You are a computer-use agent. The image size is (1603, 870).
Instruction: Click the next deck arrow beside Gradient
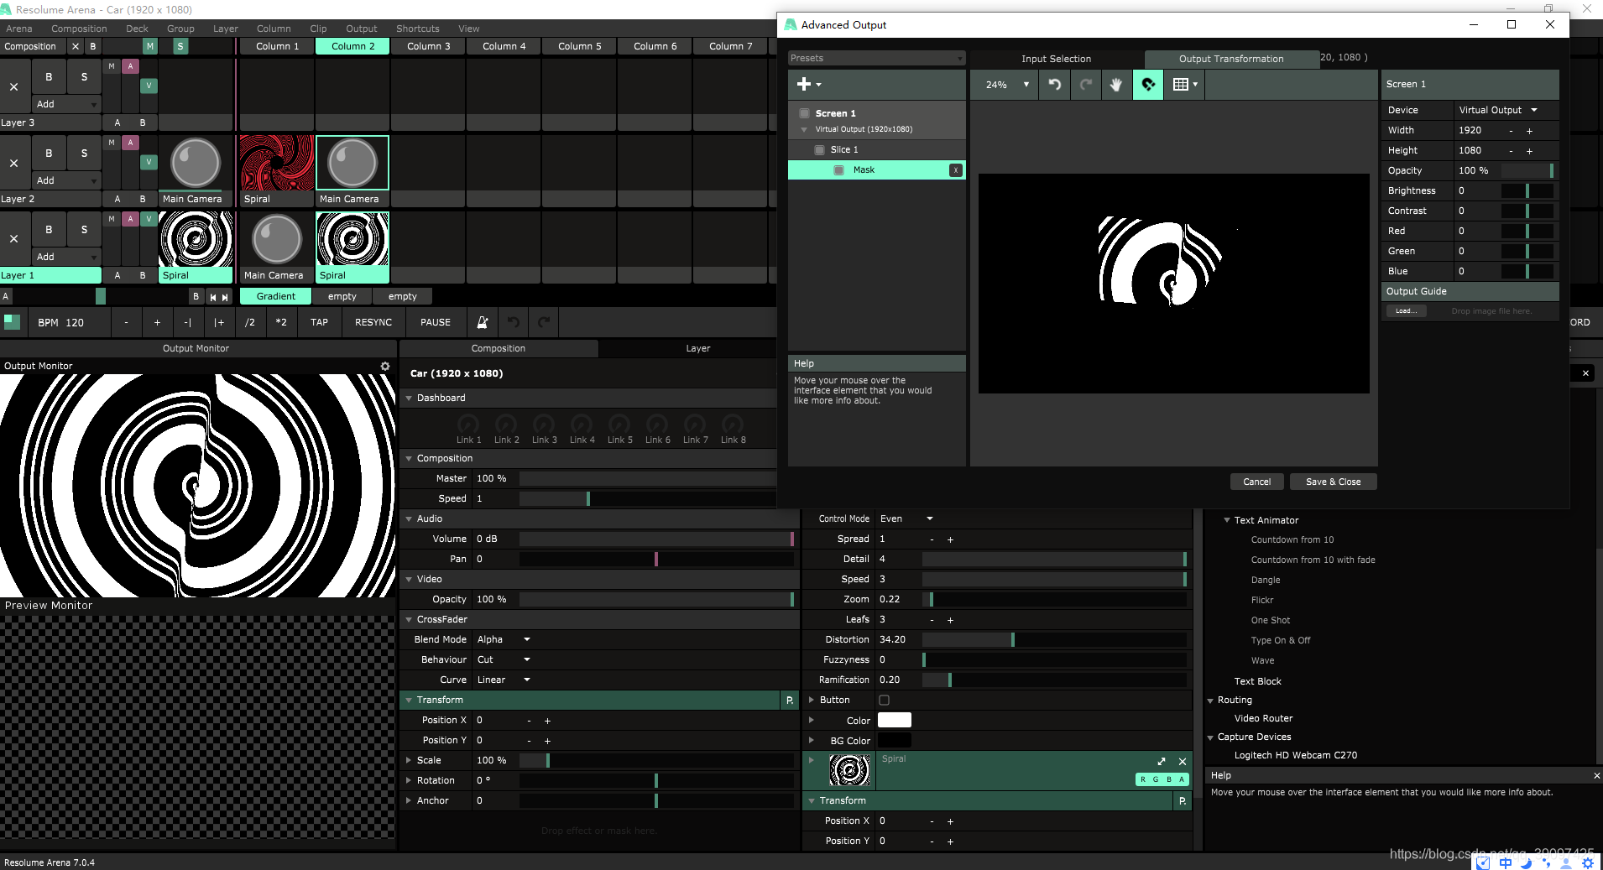[x=225, y=297]
